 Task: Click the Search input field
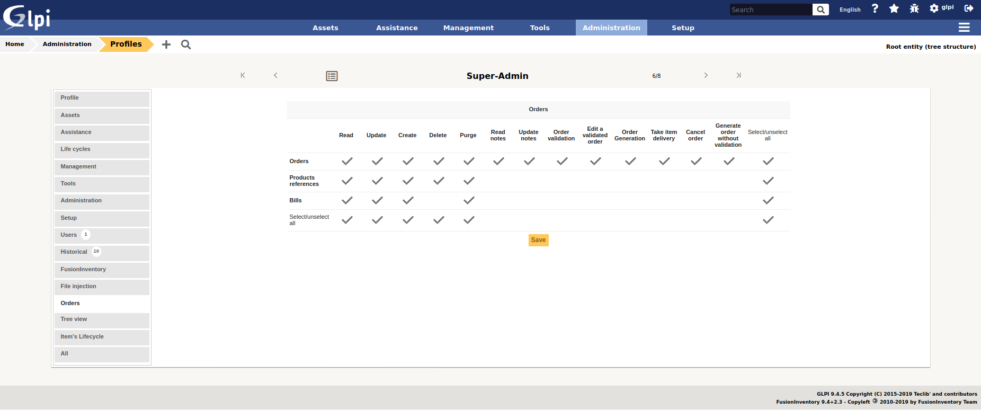click(x=770, y=10)
